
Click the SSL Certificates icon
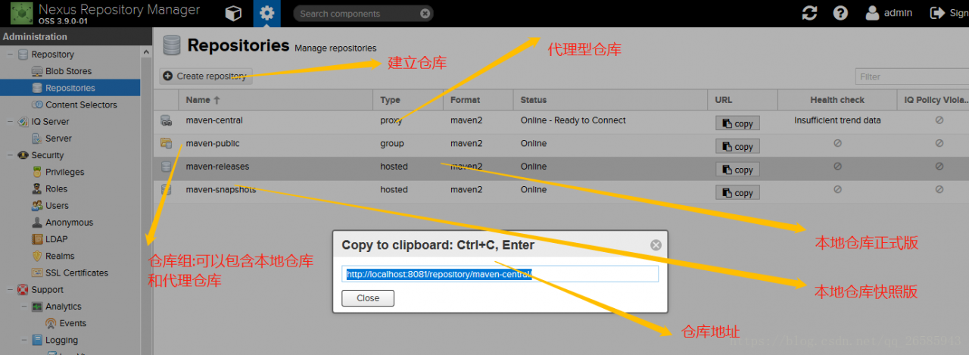pos(38,273)
